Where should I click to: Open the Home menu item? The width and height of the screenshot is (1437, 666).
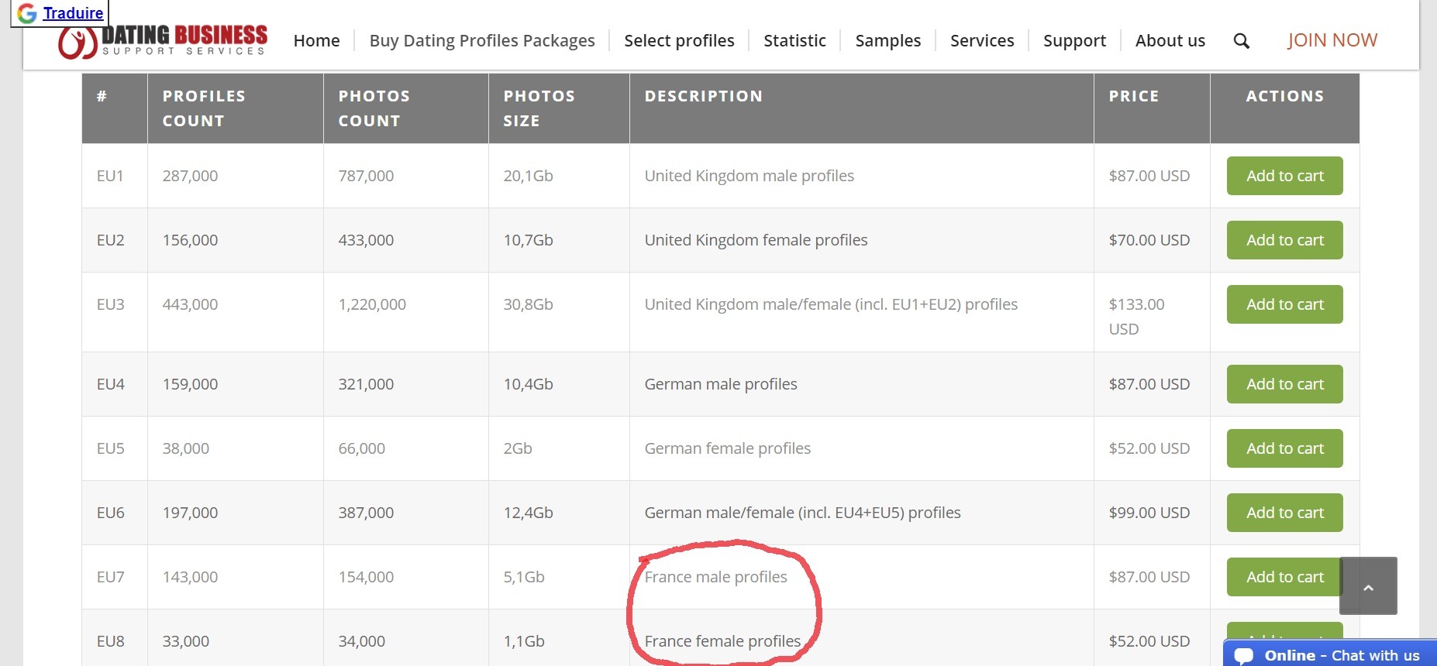click(x=316, y=41)
